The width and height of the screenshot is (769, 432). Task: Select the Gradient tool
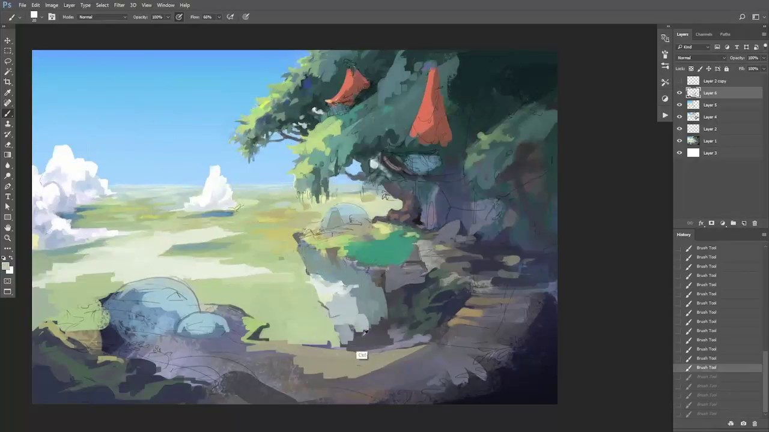click(8, 155)
